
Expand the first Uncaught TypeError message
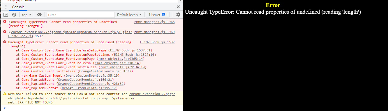(10, 22)
